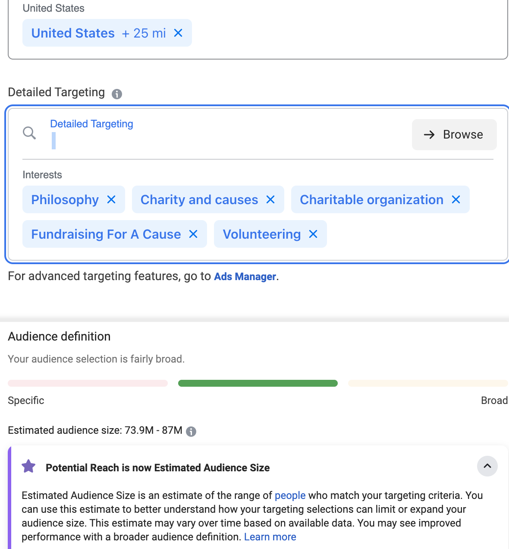Remove Charity and causes interest
Screen dimensions: 509x549
[270, 199]
